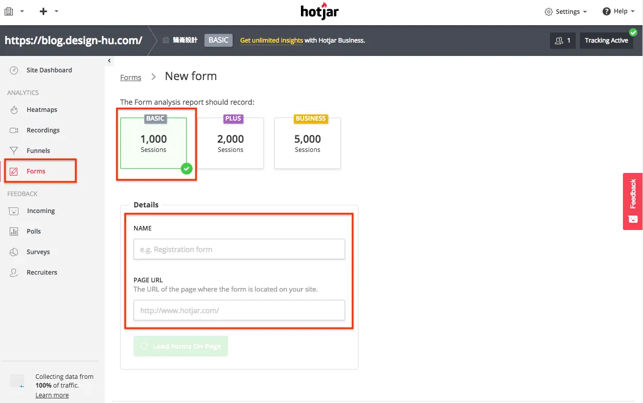643x403 pixels.
Task: Click the organization building icon
Action: pos(166,40)
